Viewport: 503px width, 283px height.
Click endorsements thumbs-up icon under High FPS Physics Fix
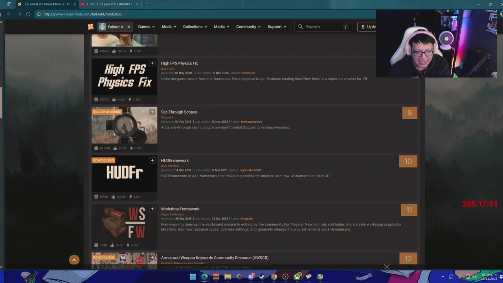114,99
